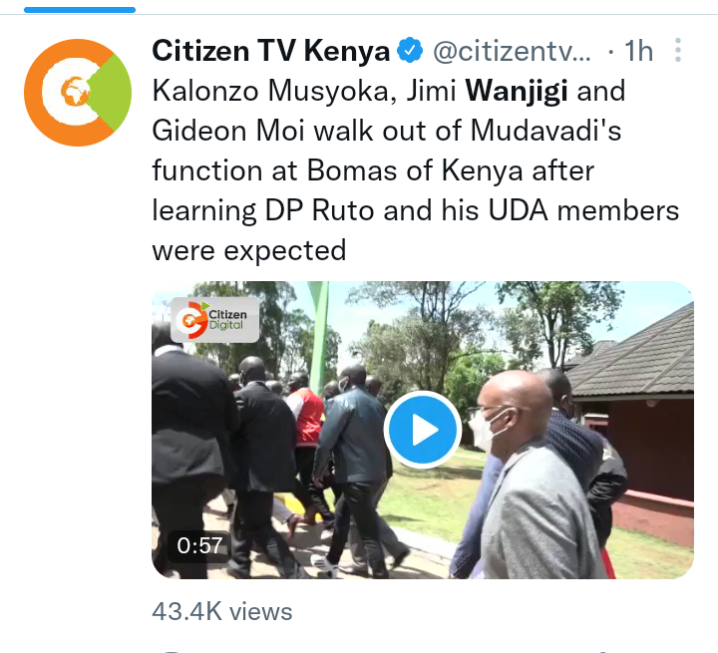Viewport: 718px width, 653px height.
Task: Click the 43.4K views count
Action: (222, 611)
